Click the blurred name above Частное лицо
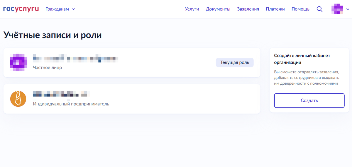Viewport: 352px width, 167px height. [x=76, y=58]
